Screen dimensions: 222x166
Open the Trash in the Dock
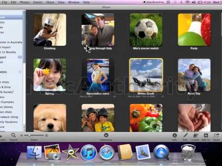pos(188,152)
